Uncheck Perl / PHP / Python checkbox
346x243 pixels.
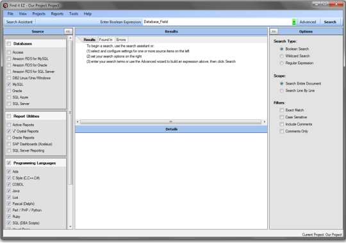pos(8,210)
